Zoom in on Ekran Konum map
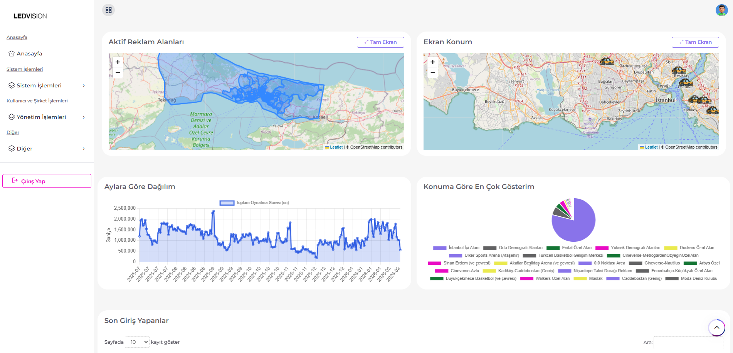This screenshot has width=733, height=353. (x=433, y=62)
